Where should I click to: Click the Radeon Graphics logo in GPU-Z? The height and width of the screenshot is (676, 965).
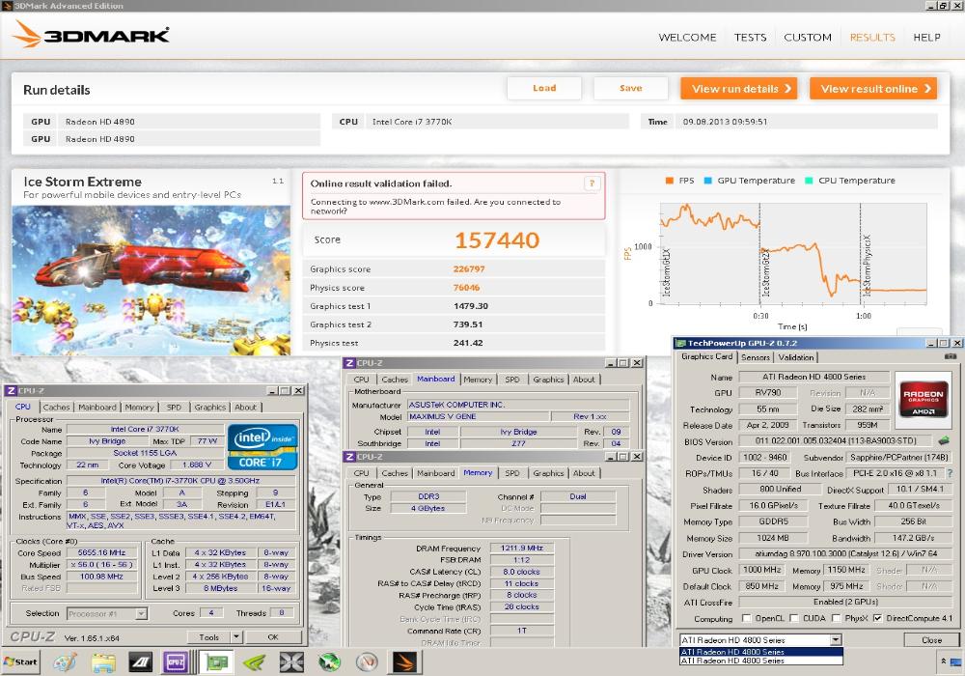(924, 400)
